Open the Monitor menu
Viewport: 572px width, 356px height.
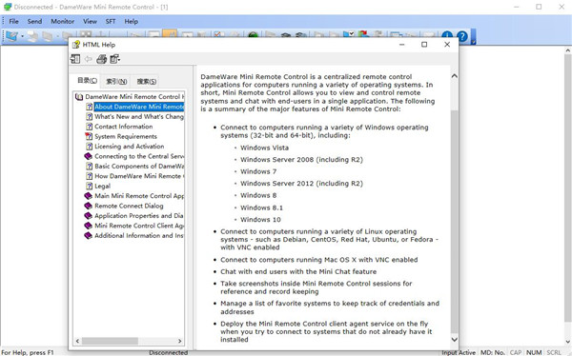62,21
